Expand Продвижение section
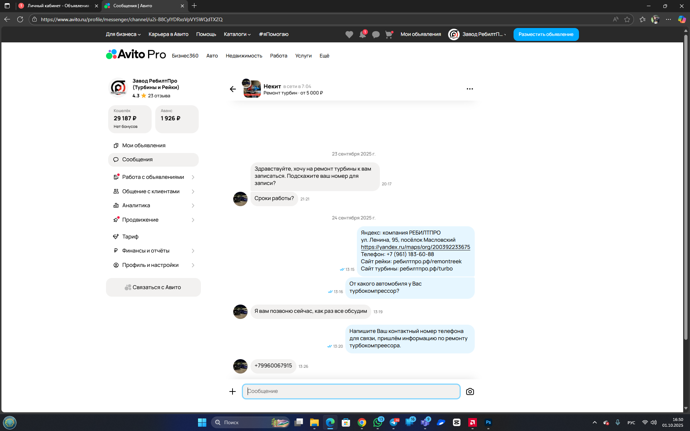The height and width of the screenshot is (431, 690). [153, 220]
